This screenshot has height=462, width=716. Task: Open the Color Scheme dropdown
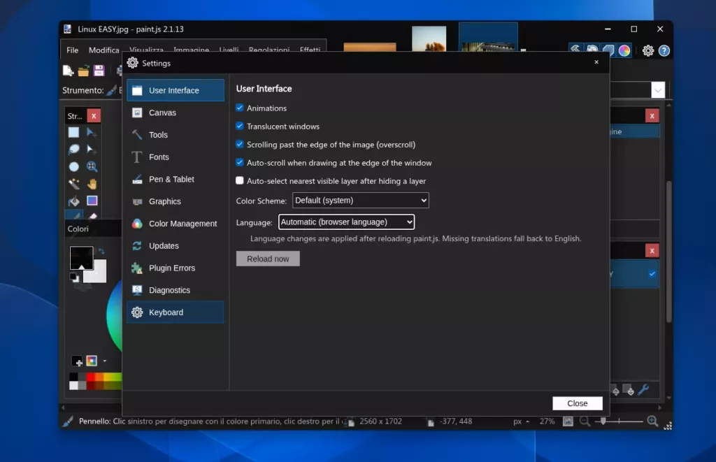coord(361,201)
